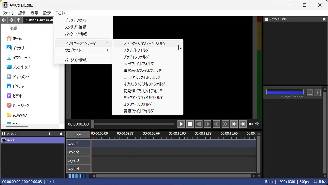Step back one frame
The height and width of the screenshot is (185, 328).
[x=199, y=124]
